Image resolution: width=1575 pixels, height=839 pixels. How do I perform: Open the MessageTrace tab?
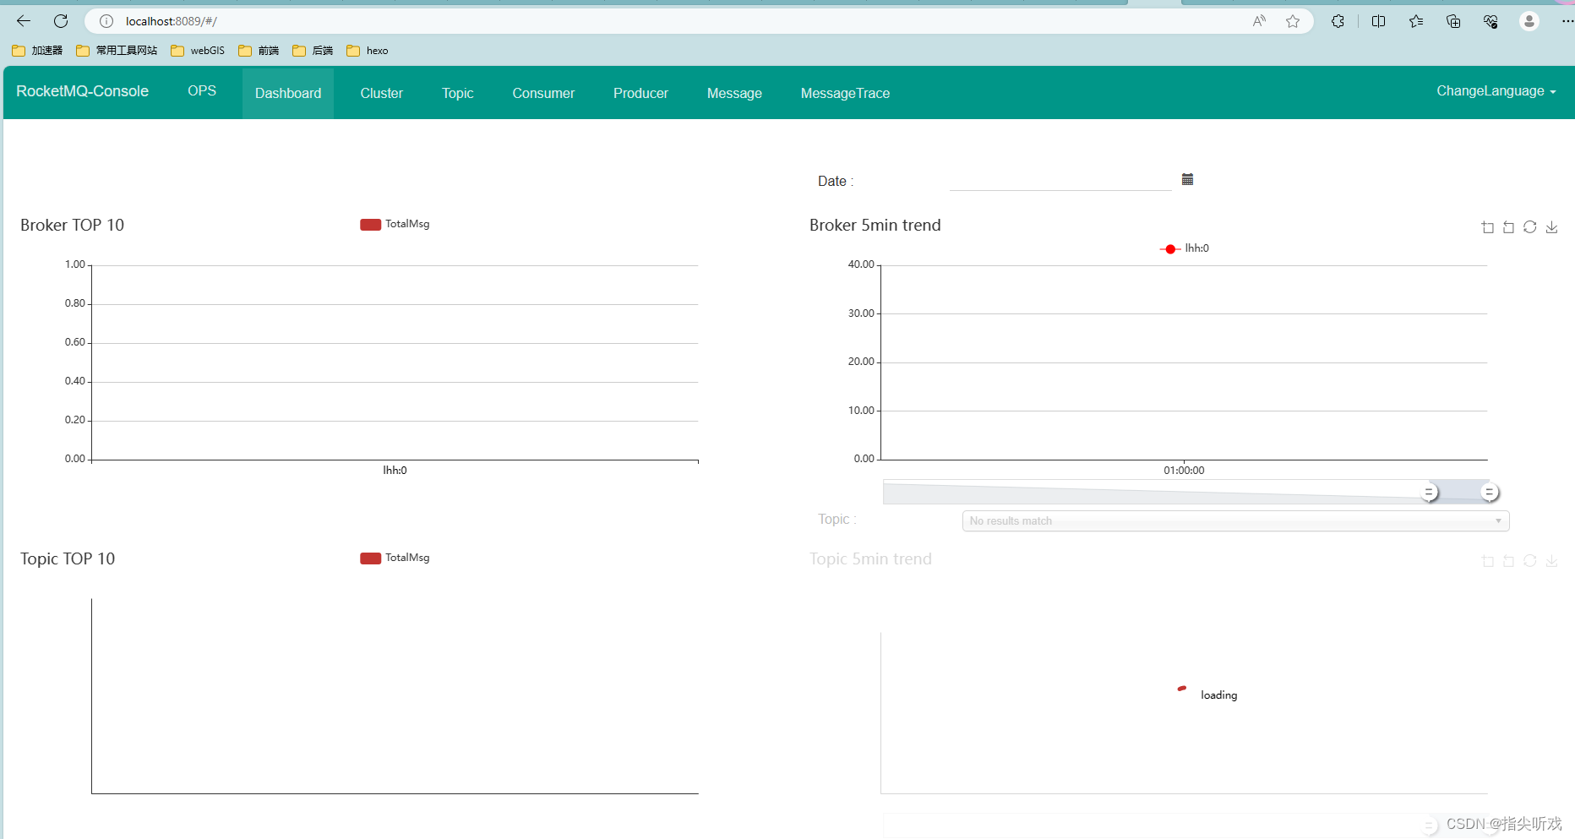coord(845,93)
